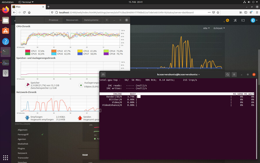Open Ubuntu Software from dock
The height and width of the screenshot is (163, 260).
tap(6, 31)
